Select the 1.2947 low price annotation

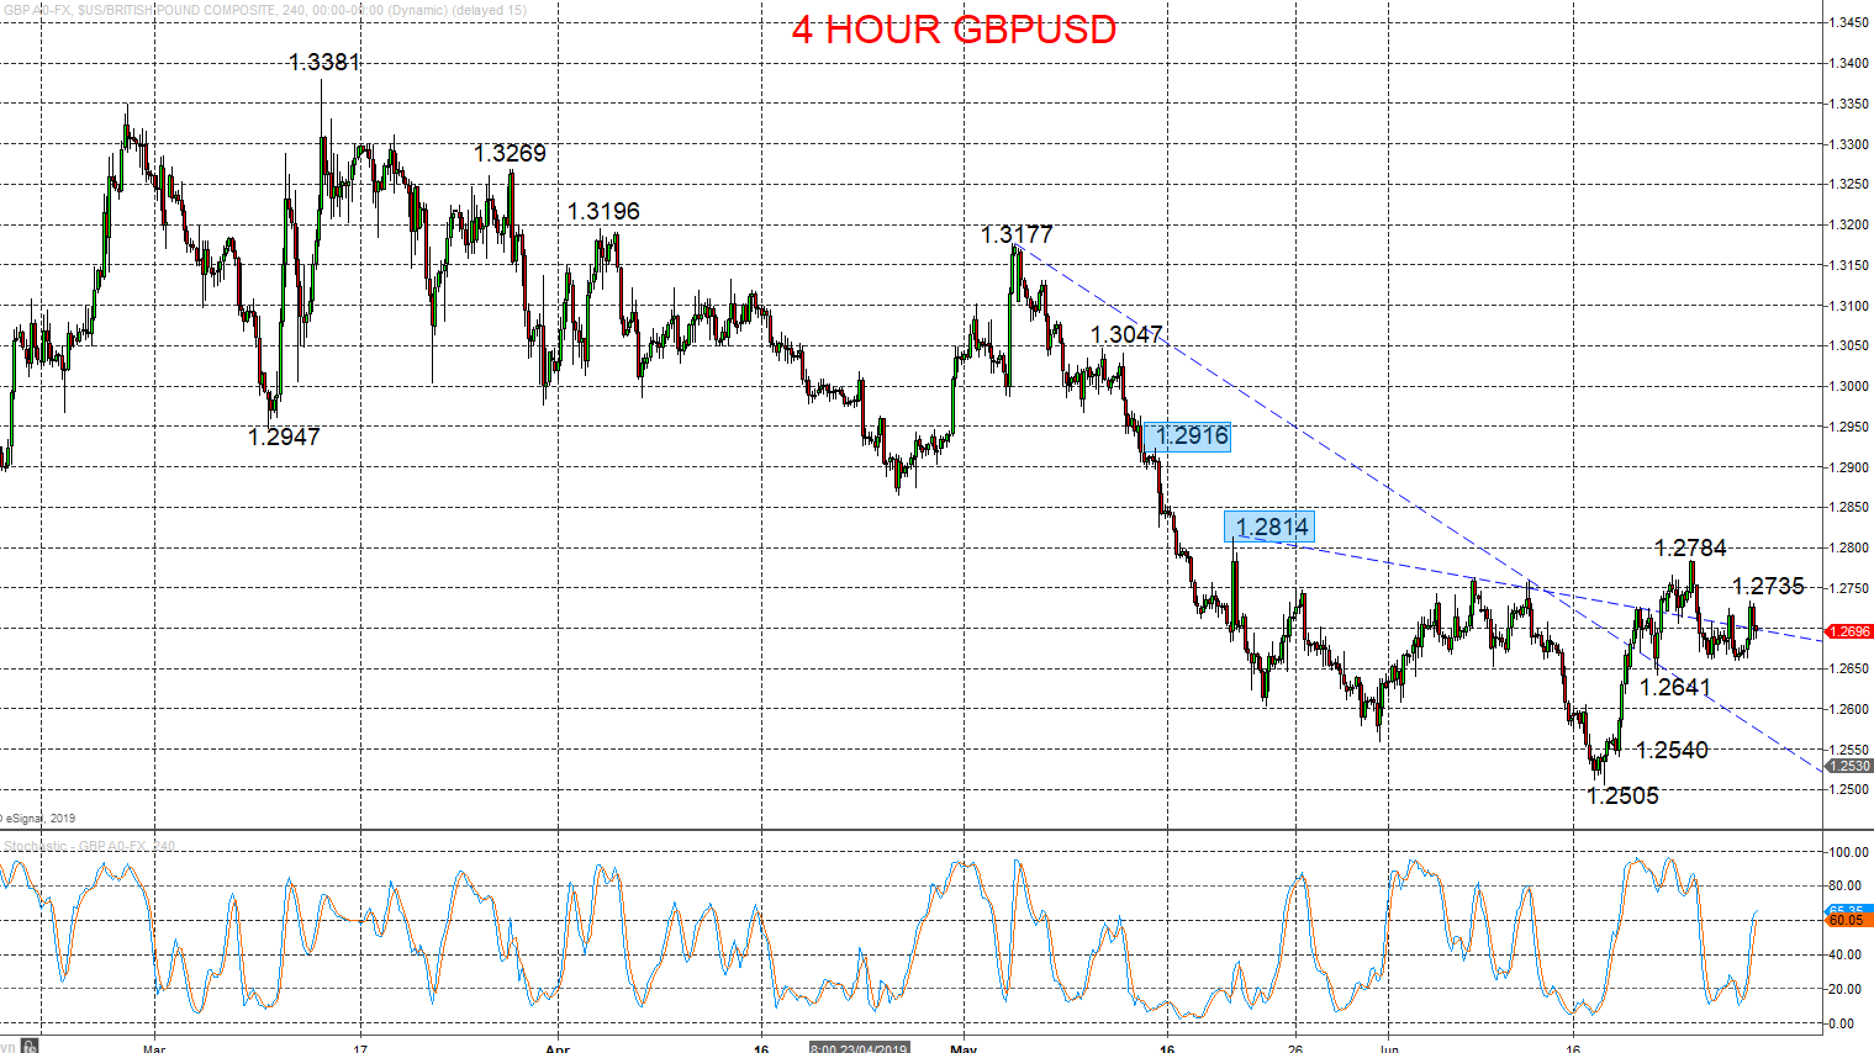pos(284,436)
